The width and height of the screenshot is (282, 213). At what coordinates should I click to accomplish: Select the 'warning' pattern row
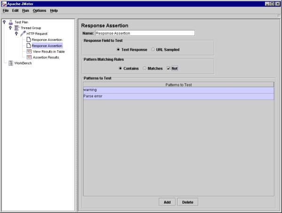click(x=179, y=90)
